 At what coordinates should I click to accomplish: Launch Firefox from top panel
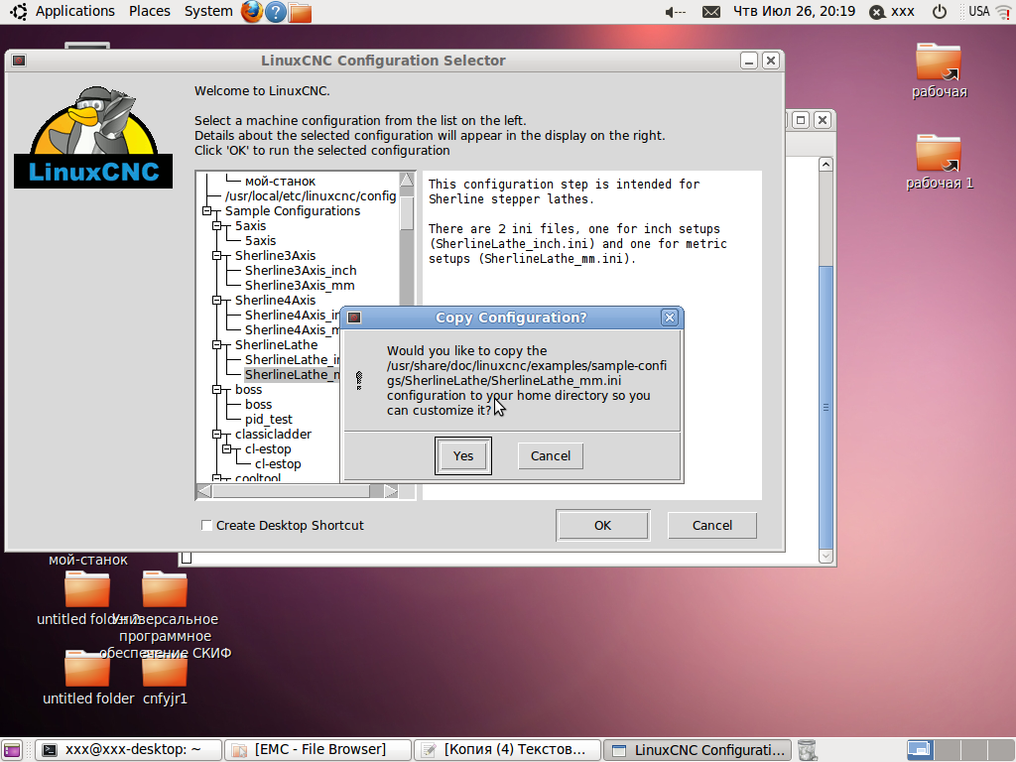[x=252, y=12]
